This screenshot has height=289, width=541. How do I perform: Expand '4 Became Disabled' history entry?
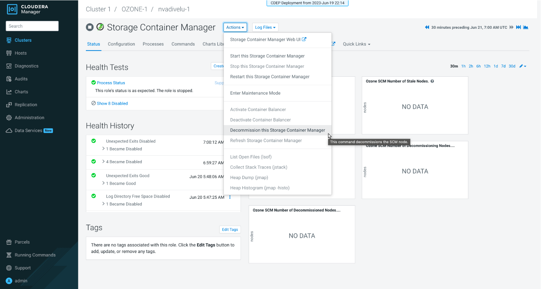[x=104, y=162]
